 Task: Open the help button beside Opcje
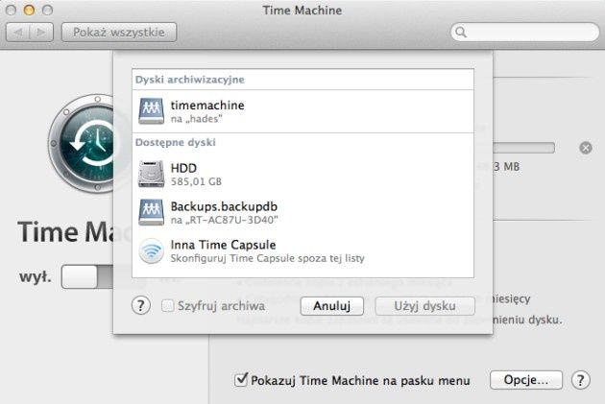pos(580,380)
